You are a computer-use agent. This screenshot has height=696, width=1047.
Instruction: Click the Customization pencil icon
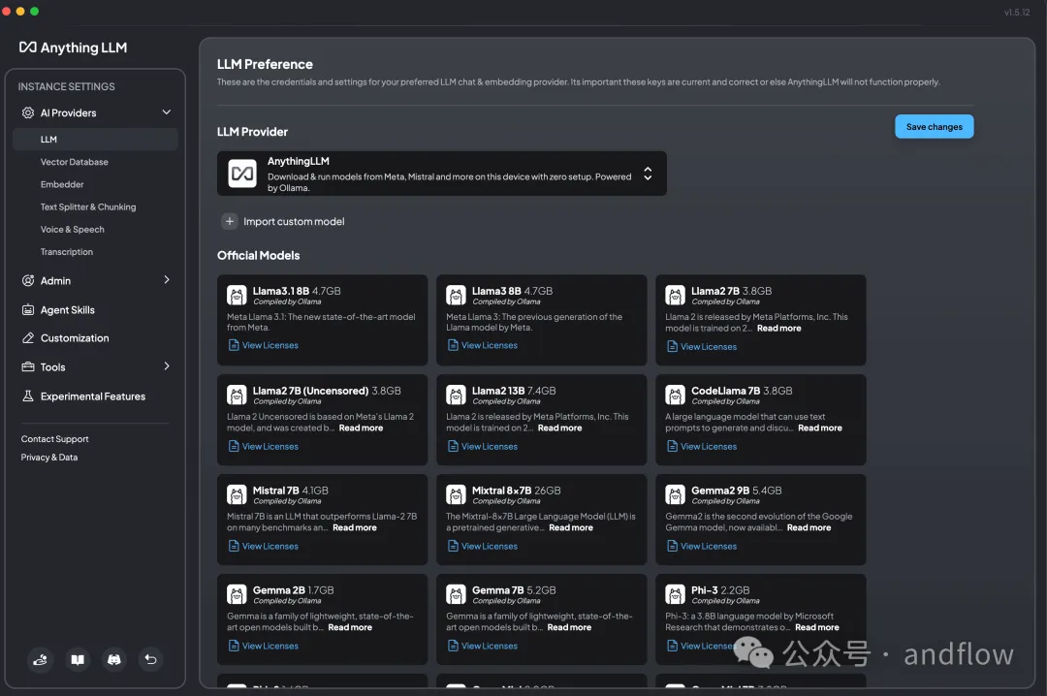(28, 338)
